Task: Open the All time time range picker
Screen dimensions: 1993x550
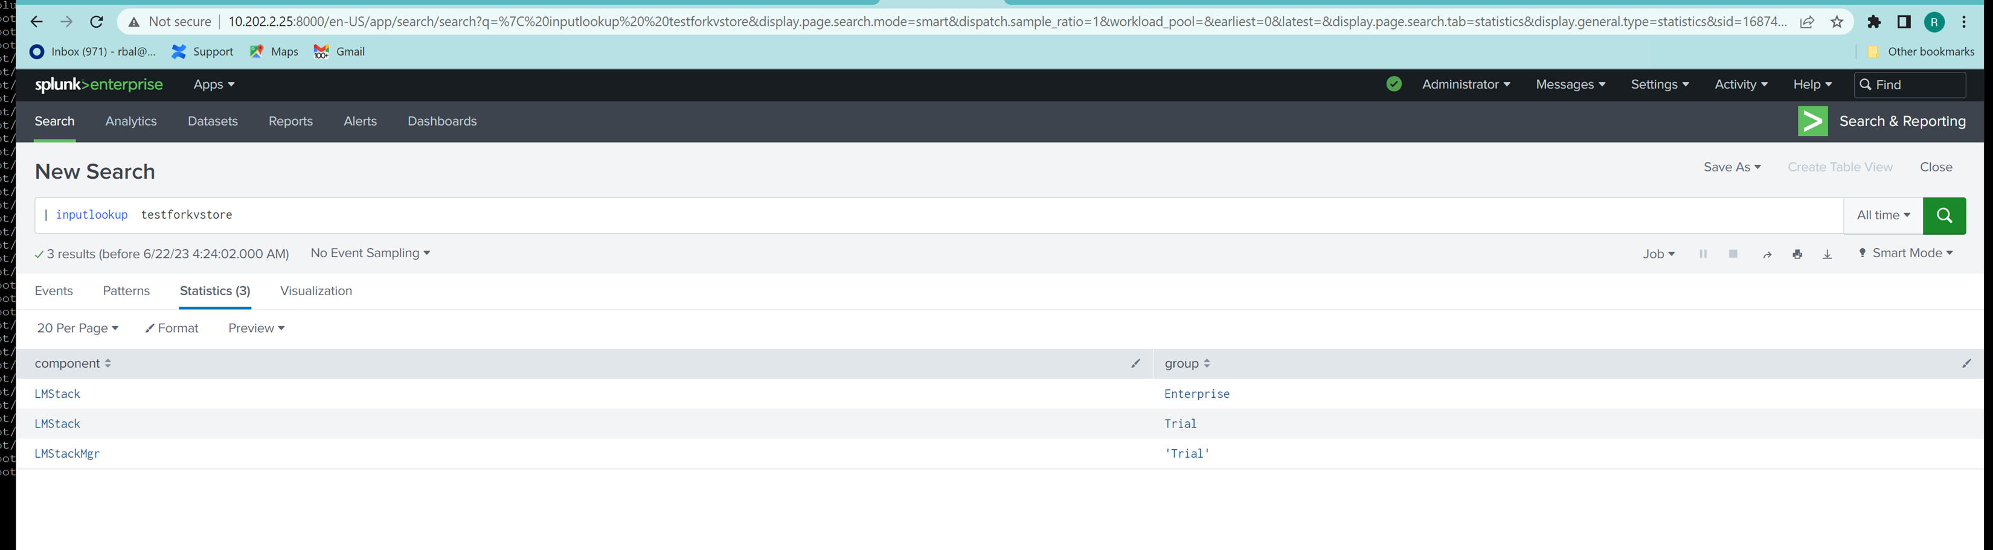Action: point(1882,215)
